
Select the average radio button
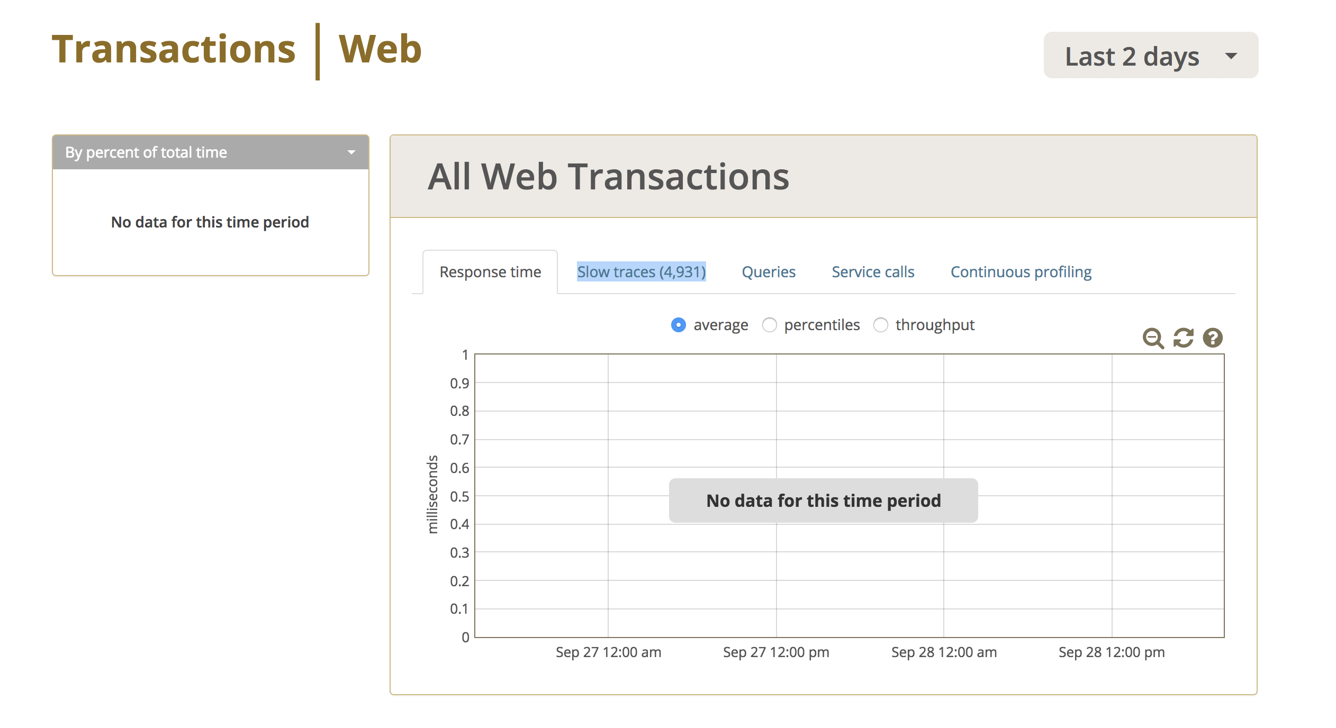[x=679, y=325]
